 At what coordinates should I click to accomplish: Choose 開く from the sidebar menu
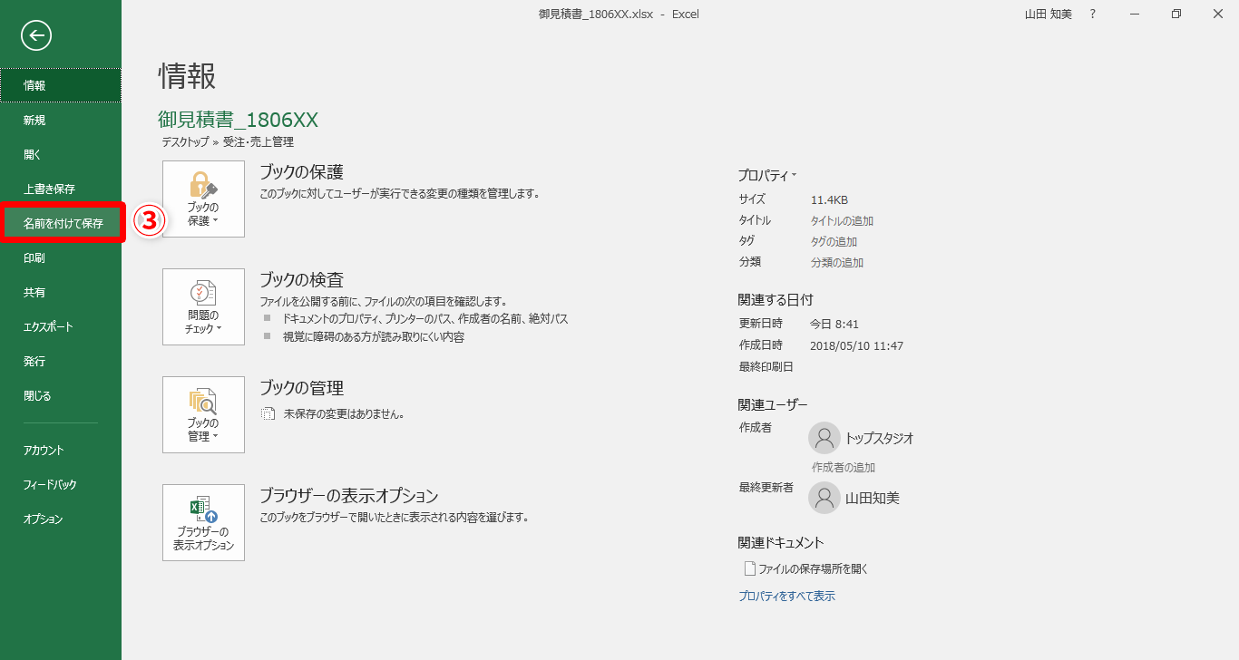pyautogui.click(x=61, y=154)
